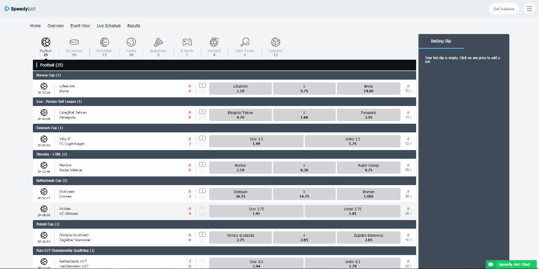
Task: Bet on Rudar Velenje at 9.75
Action: (369, 168)
